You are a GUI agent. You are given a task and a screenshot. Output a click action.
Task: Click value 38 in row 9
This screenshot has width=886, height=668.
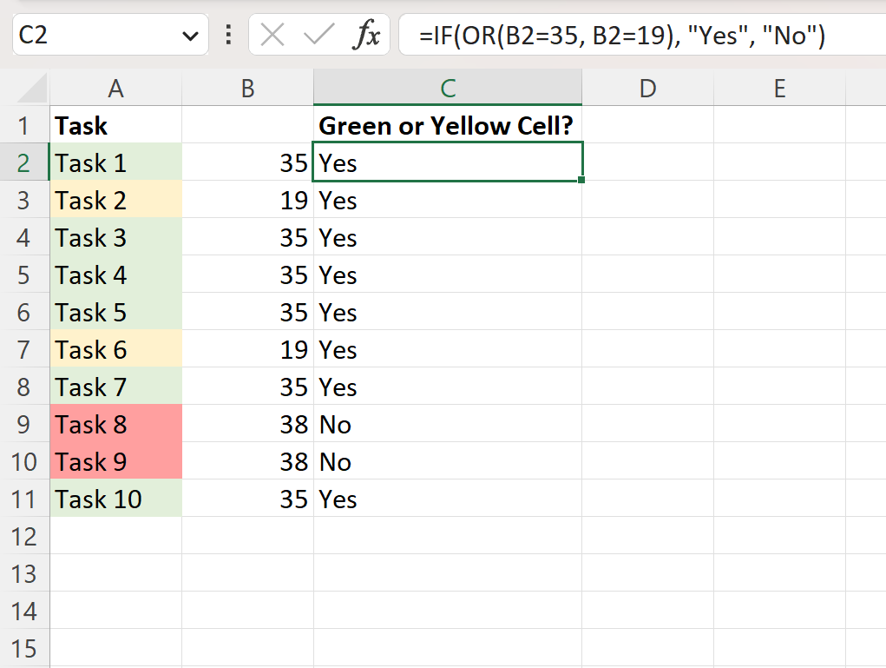[x=248, y=424]
